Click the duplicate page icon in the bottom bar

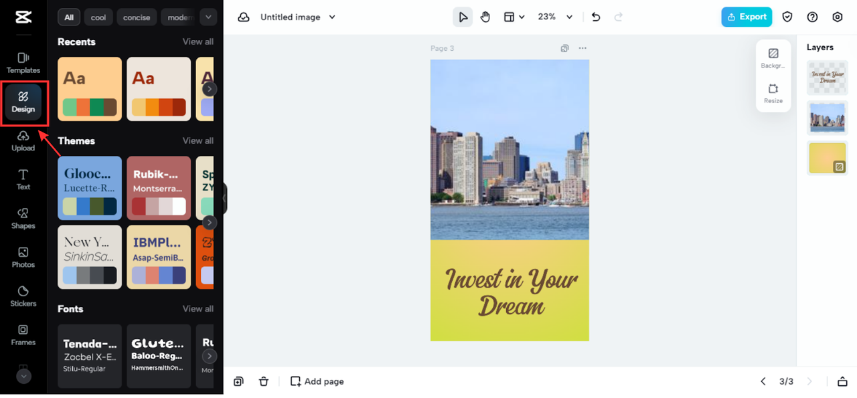[239, 381]
